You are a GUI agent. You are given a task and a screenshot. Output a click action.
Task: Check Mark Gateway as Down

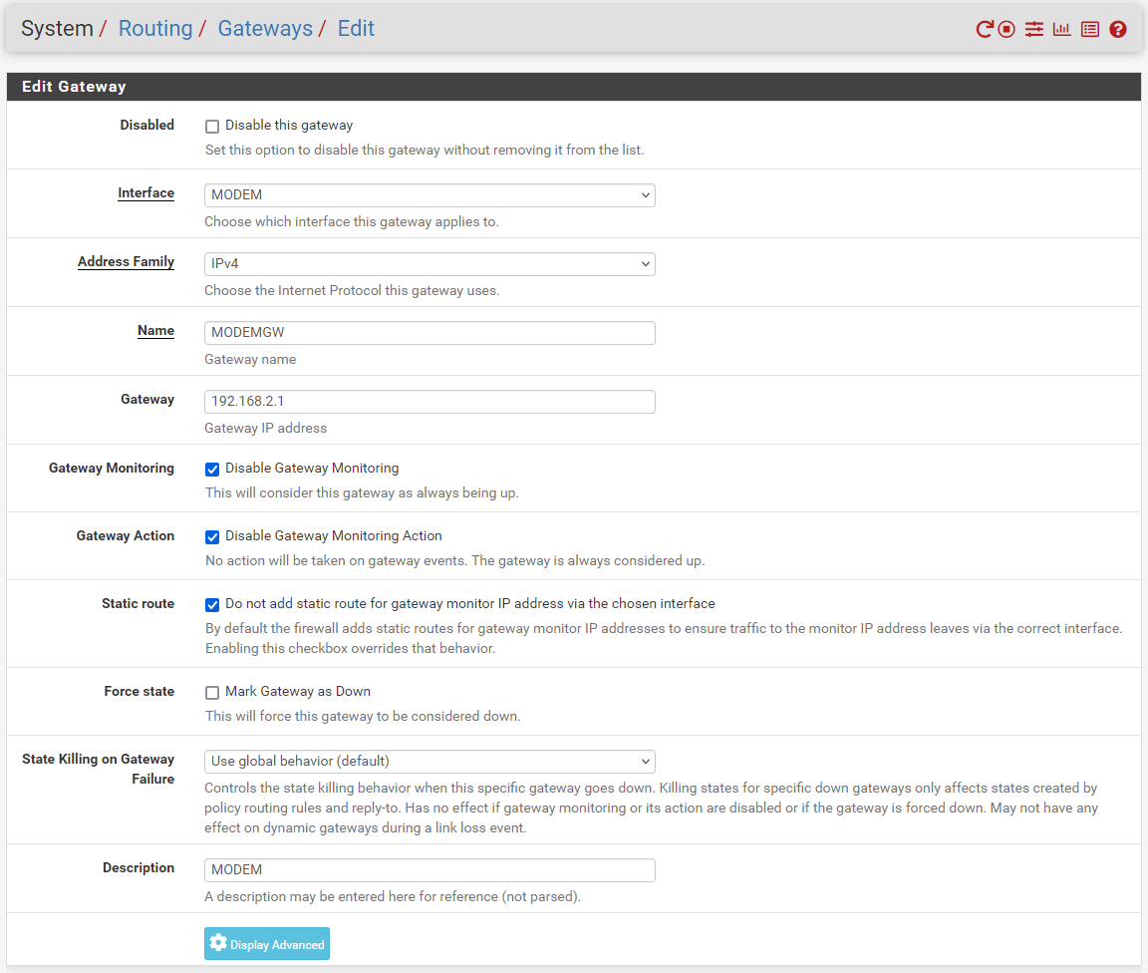[212, 693]
